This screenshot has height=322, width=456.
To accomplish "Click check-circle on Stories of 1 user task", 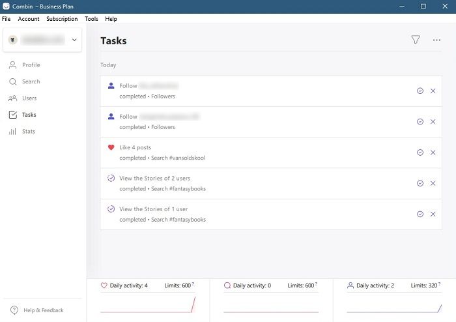I will click(420, 214).
